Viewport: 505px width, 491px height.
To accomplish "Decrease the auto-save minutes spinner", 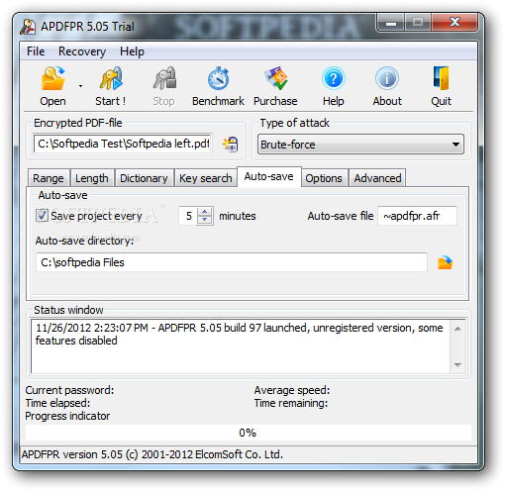I will tap(205, 220).
